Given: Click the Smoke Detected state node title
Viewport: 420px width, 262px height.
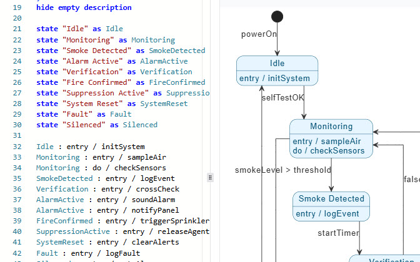Looking at the screenshot, I should pos(331,198).
